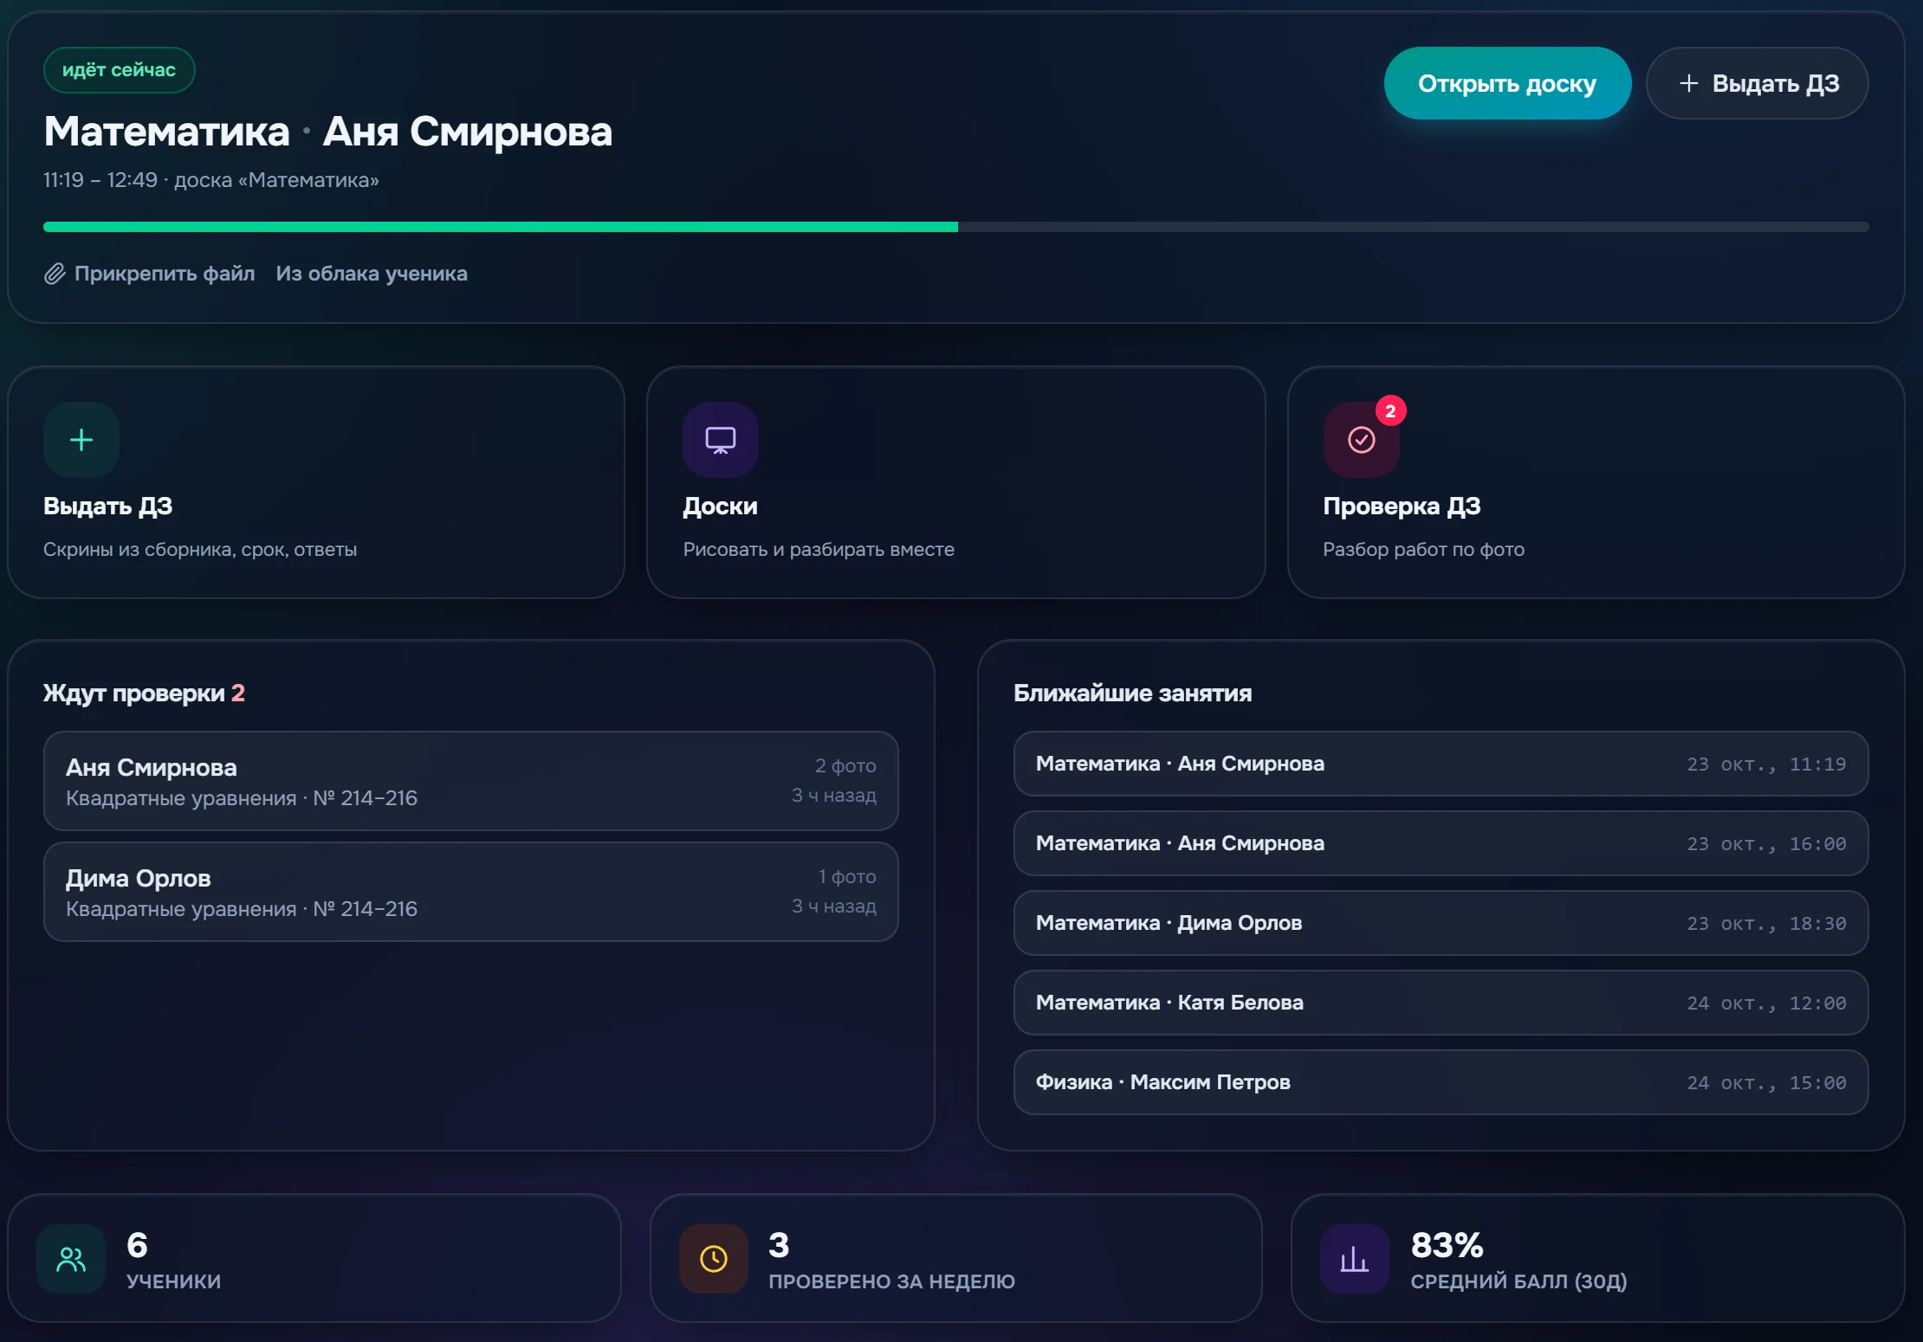Choose Из облака ученика option

point(372,274)
